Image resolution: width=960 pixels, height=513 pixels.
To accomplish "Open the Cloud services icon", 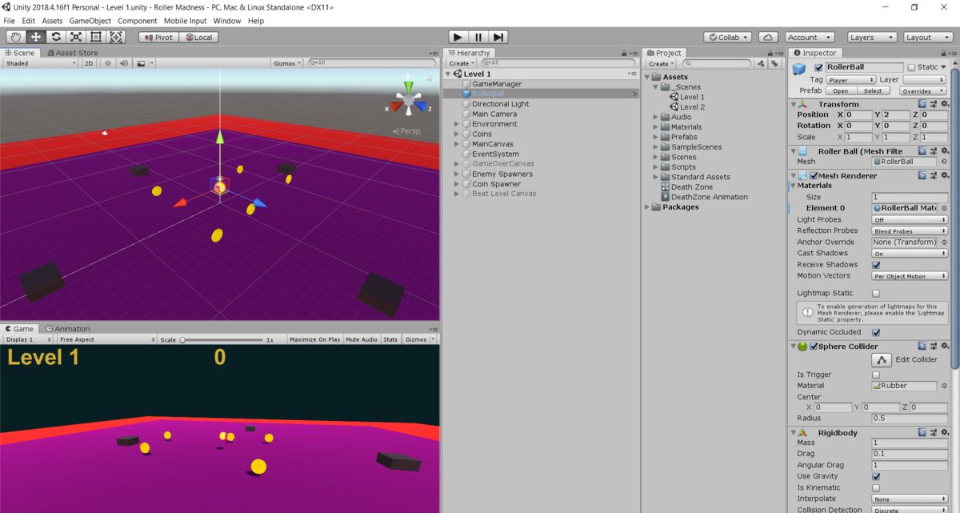I will tap(768, 37).
